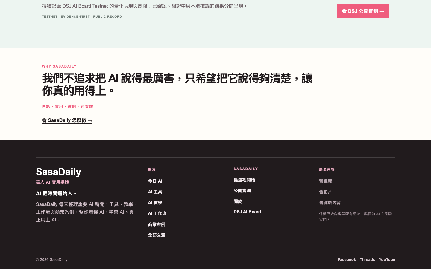Visit the Threads social link
The width and height of the screenshot is (431, 269).
point(367,259)
